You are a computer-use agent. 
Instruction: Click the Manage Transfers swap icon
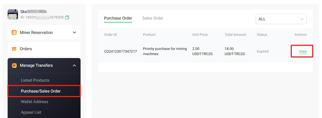pos(14,65)
